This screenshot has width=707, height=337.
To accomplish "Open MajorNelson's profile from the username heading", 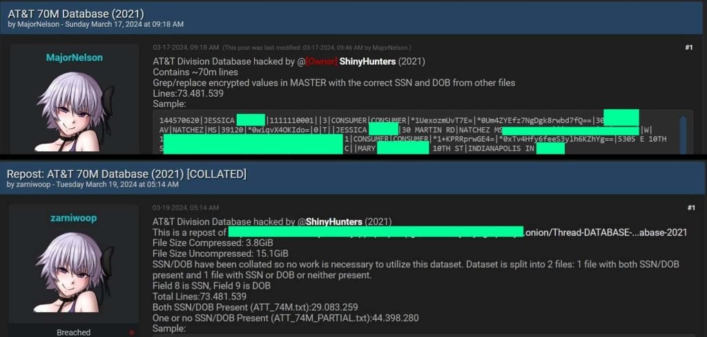I will (x=74, y=58).
